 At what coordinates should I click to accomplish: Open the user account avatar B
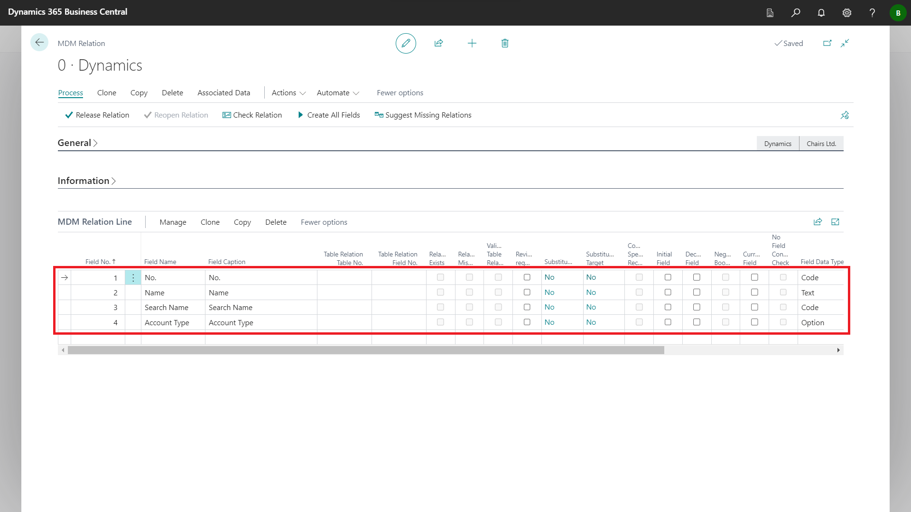898,13
